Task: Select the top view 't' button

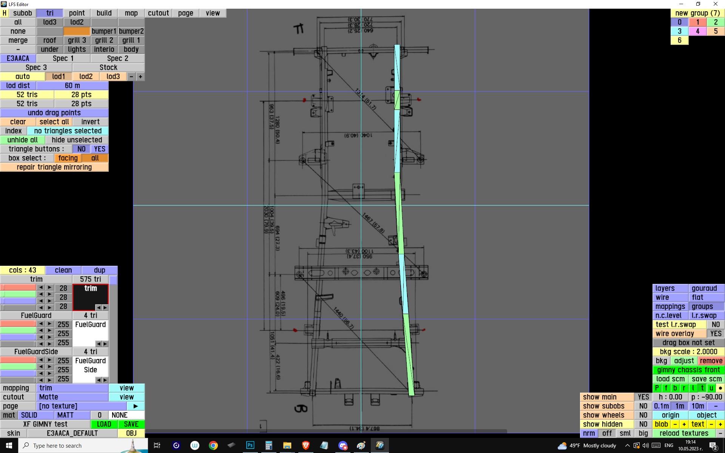Action: (x=702, y=388)
